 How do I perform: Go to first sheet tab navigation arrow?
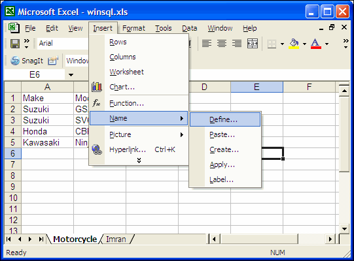[9, 239]
